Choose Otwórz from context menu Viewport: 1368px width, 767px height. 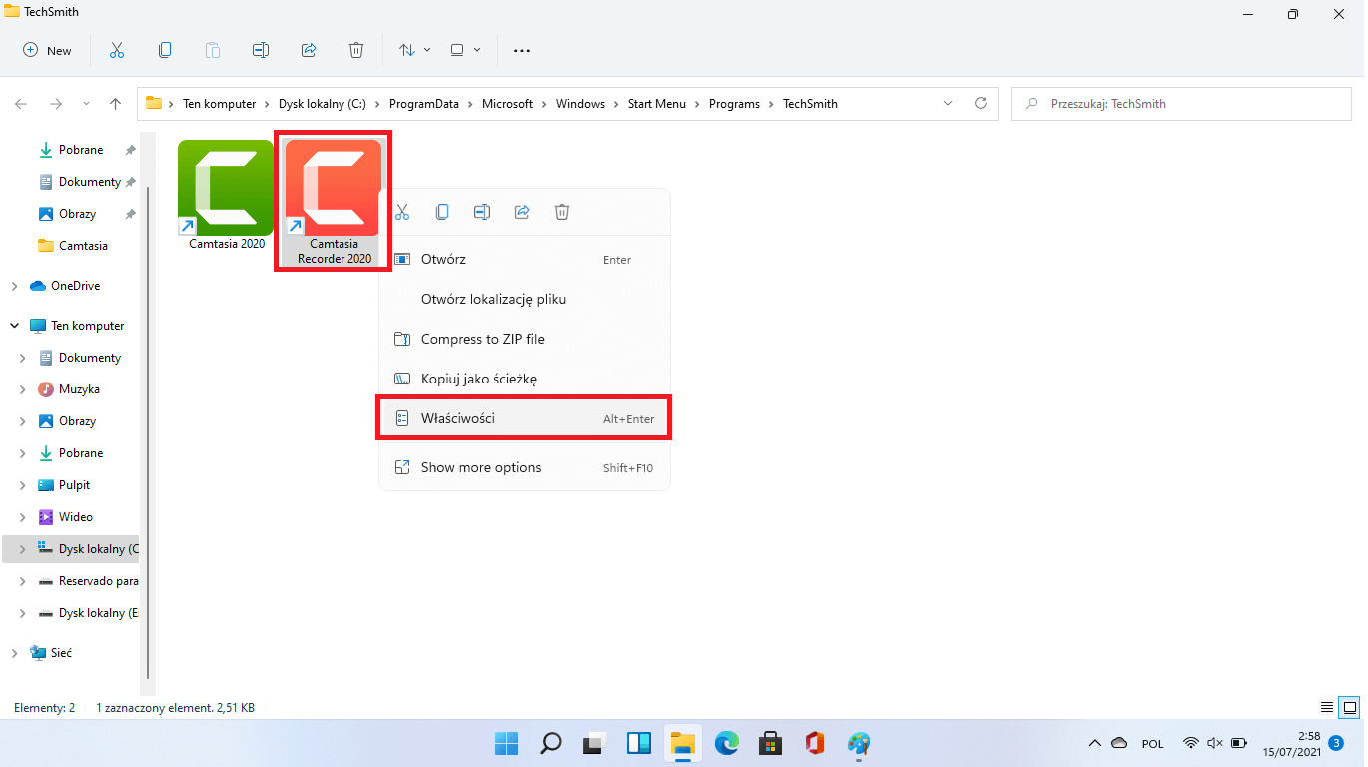(x=524, y=259)
